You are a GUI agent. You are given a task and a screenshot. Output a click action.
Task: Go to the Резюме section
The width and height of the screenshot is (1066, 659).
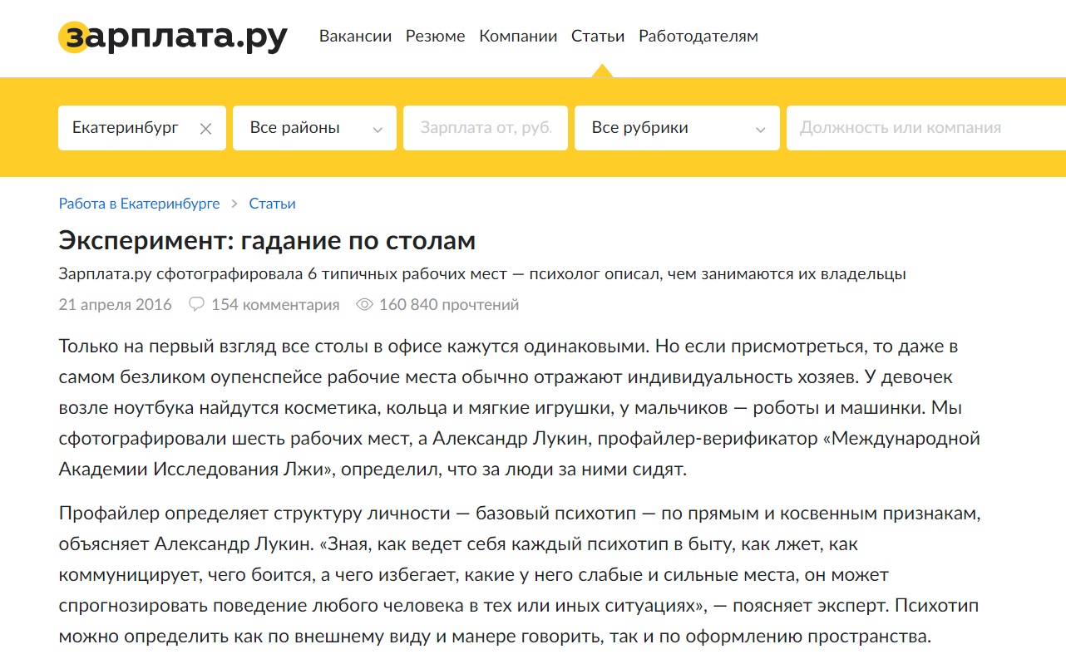click(x=435, y=37)
